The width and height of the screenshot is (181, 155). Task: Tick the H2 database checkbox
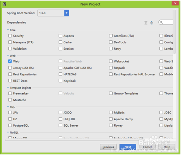point(10,119)
